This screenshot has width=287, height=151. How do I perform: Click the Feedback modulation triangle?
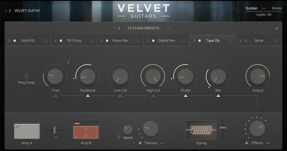coord(88,96)
